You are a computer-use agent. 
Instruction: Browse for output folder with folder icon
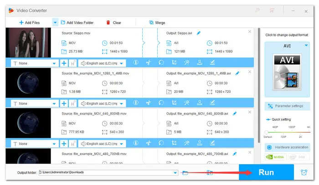click(185, 173)
